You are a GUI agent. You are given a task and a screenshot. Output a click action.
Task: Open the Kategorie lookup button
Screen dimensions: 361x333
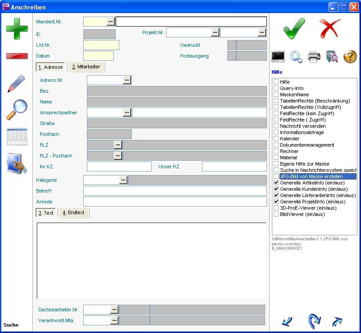coord(123,180)
